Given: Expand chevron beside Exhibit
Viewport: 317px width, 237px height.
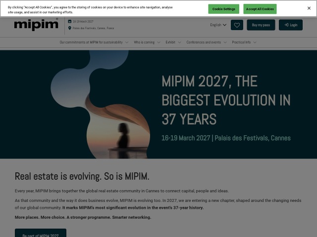Looking at the screenshot, I should coord(179,42).
